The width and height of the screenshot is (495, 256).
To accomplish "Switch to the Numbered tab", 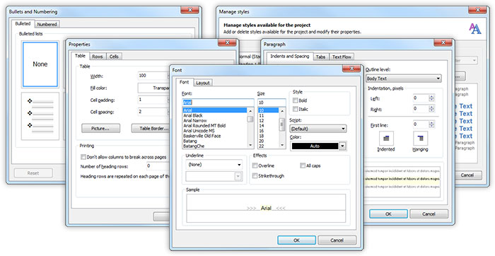I will (47, 24).
